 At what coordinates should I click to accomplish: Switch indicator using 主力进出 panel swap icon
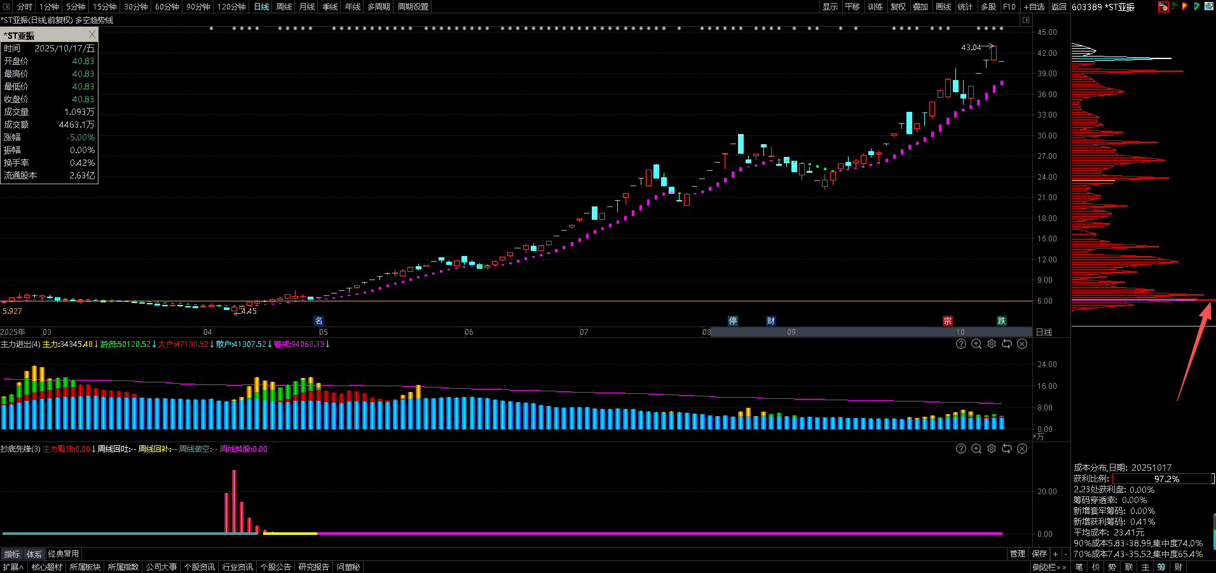(x=1007, y=344)
